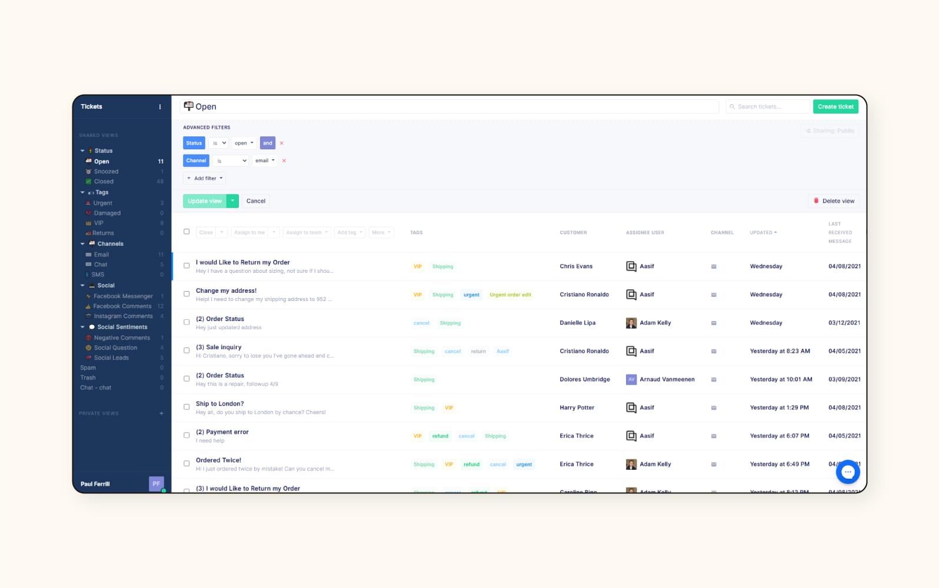The image size is (939, 588).
Task: Check the '(2) Payment error' ticket
Action: point(187,435)
